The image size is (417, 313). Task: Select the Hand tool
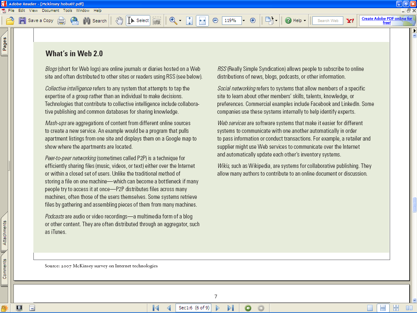click(x=119, y=20)
